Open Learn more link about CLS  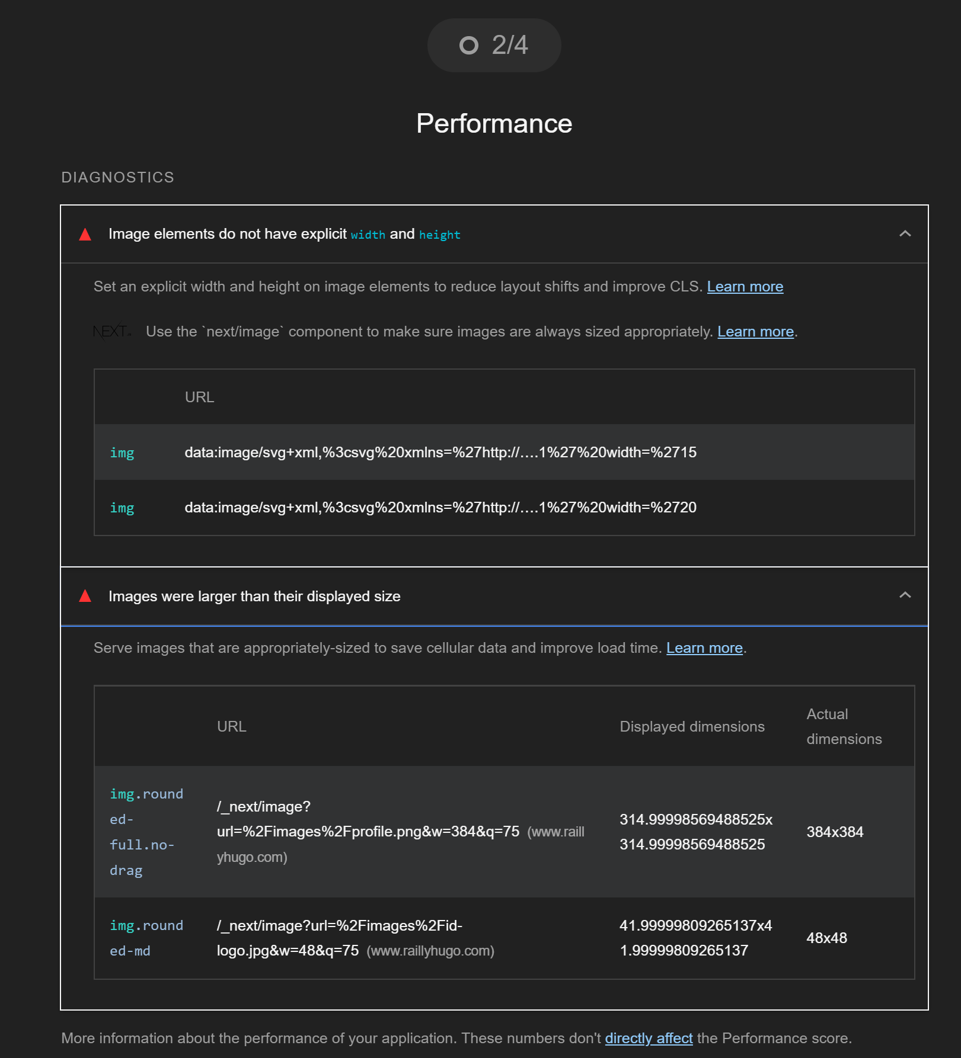pyautogui.click(x=745, y=287)
